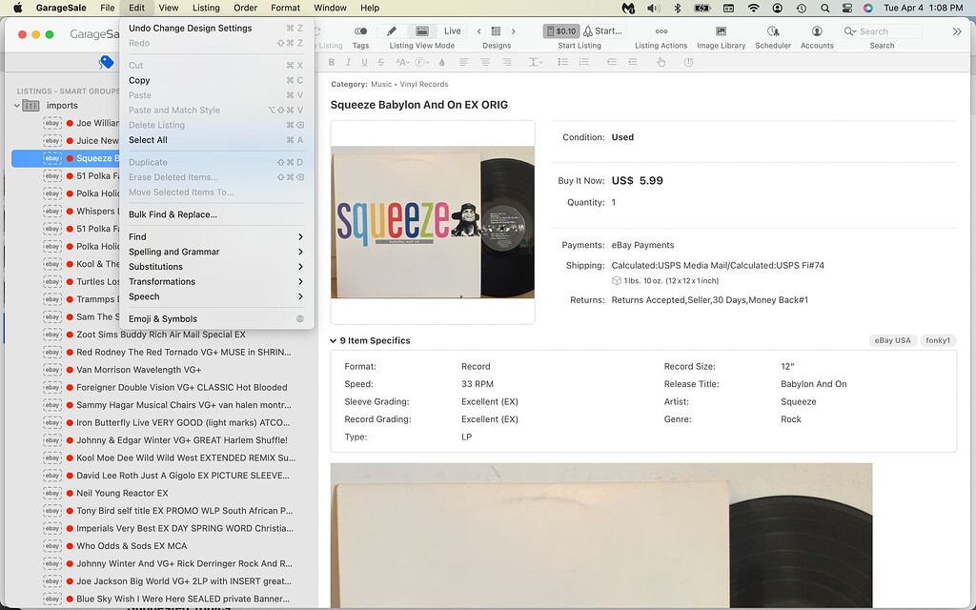
Task: Toggle italic formatting
Action: click(x=348, y=62)
